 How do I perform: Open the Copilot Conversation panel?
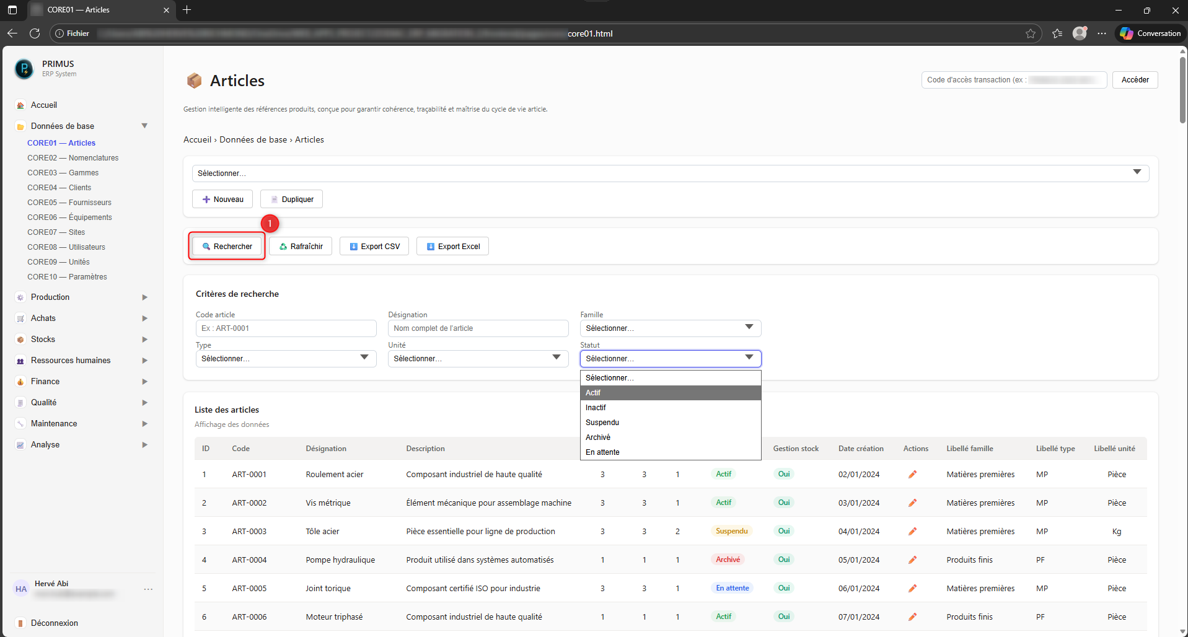coord(1151,33)
